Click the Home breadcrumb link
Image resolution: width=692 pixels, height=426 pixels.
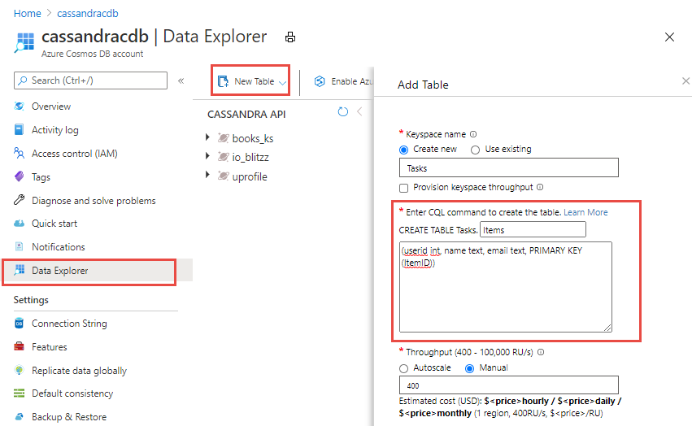click(27, 14)
